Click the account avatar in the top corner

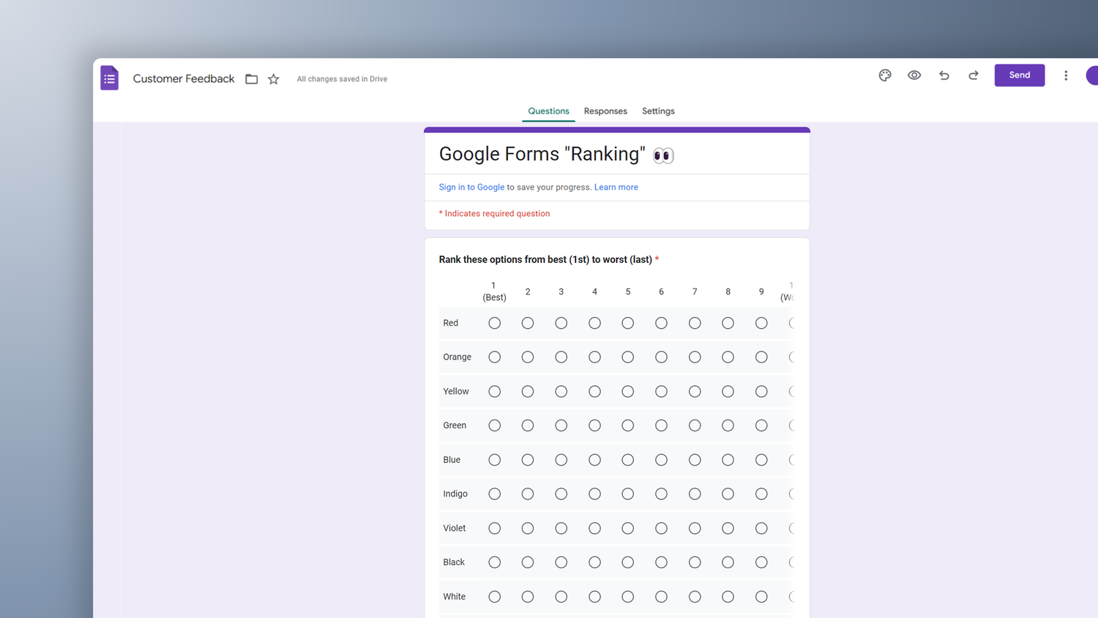(1093, 75)
